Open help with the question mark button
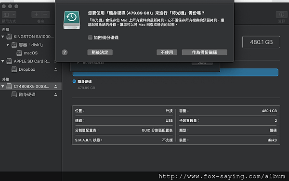 (x=65, y=52)
